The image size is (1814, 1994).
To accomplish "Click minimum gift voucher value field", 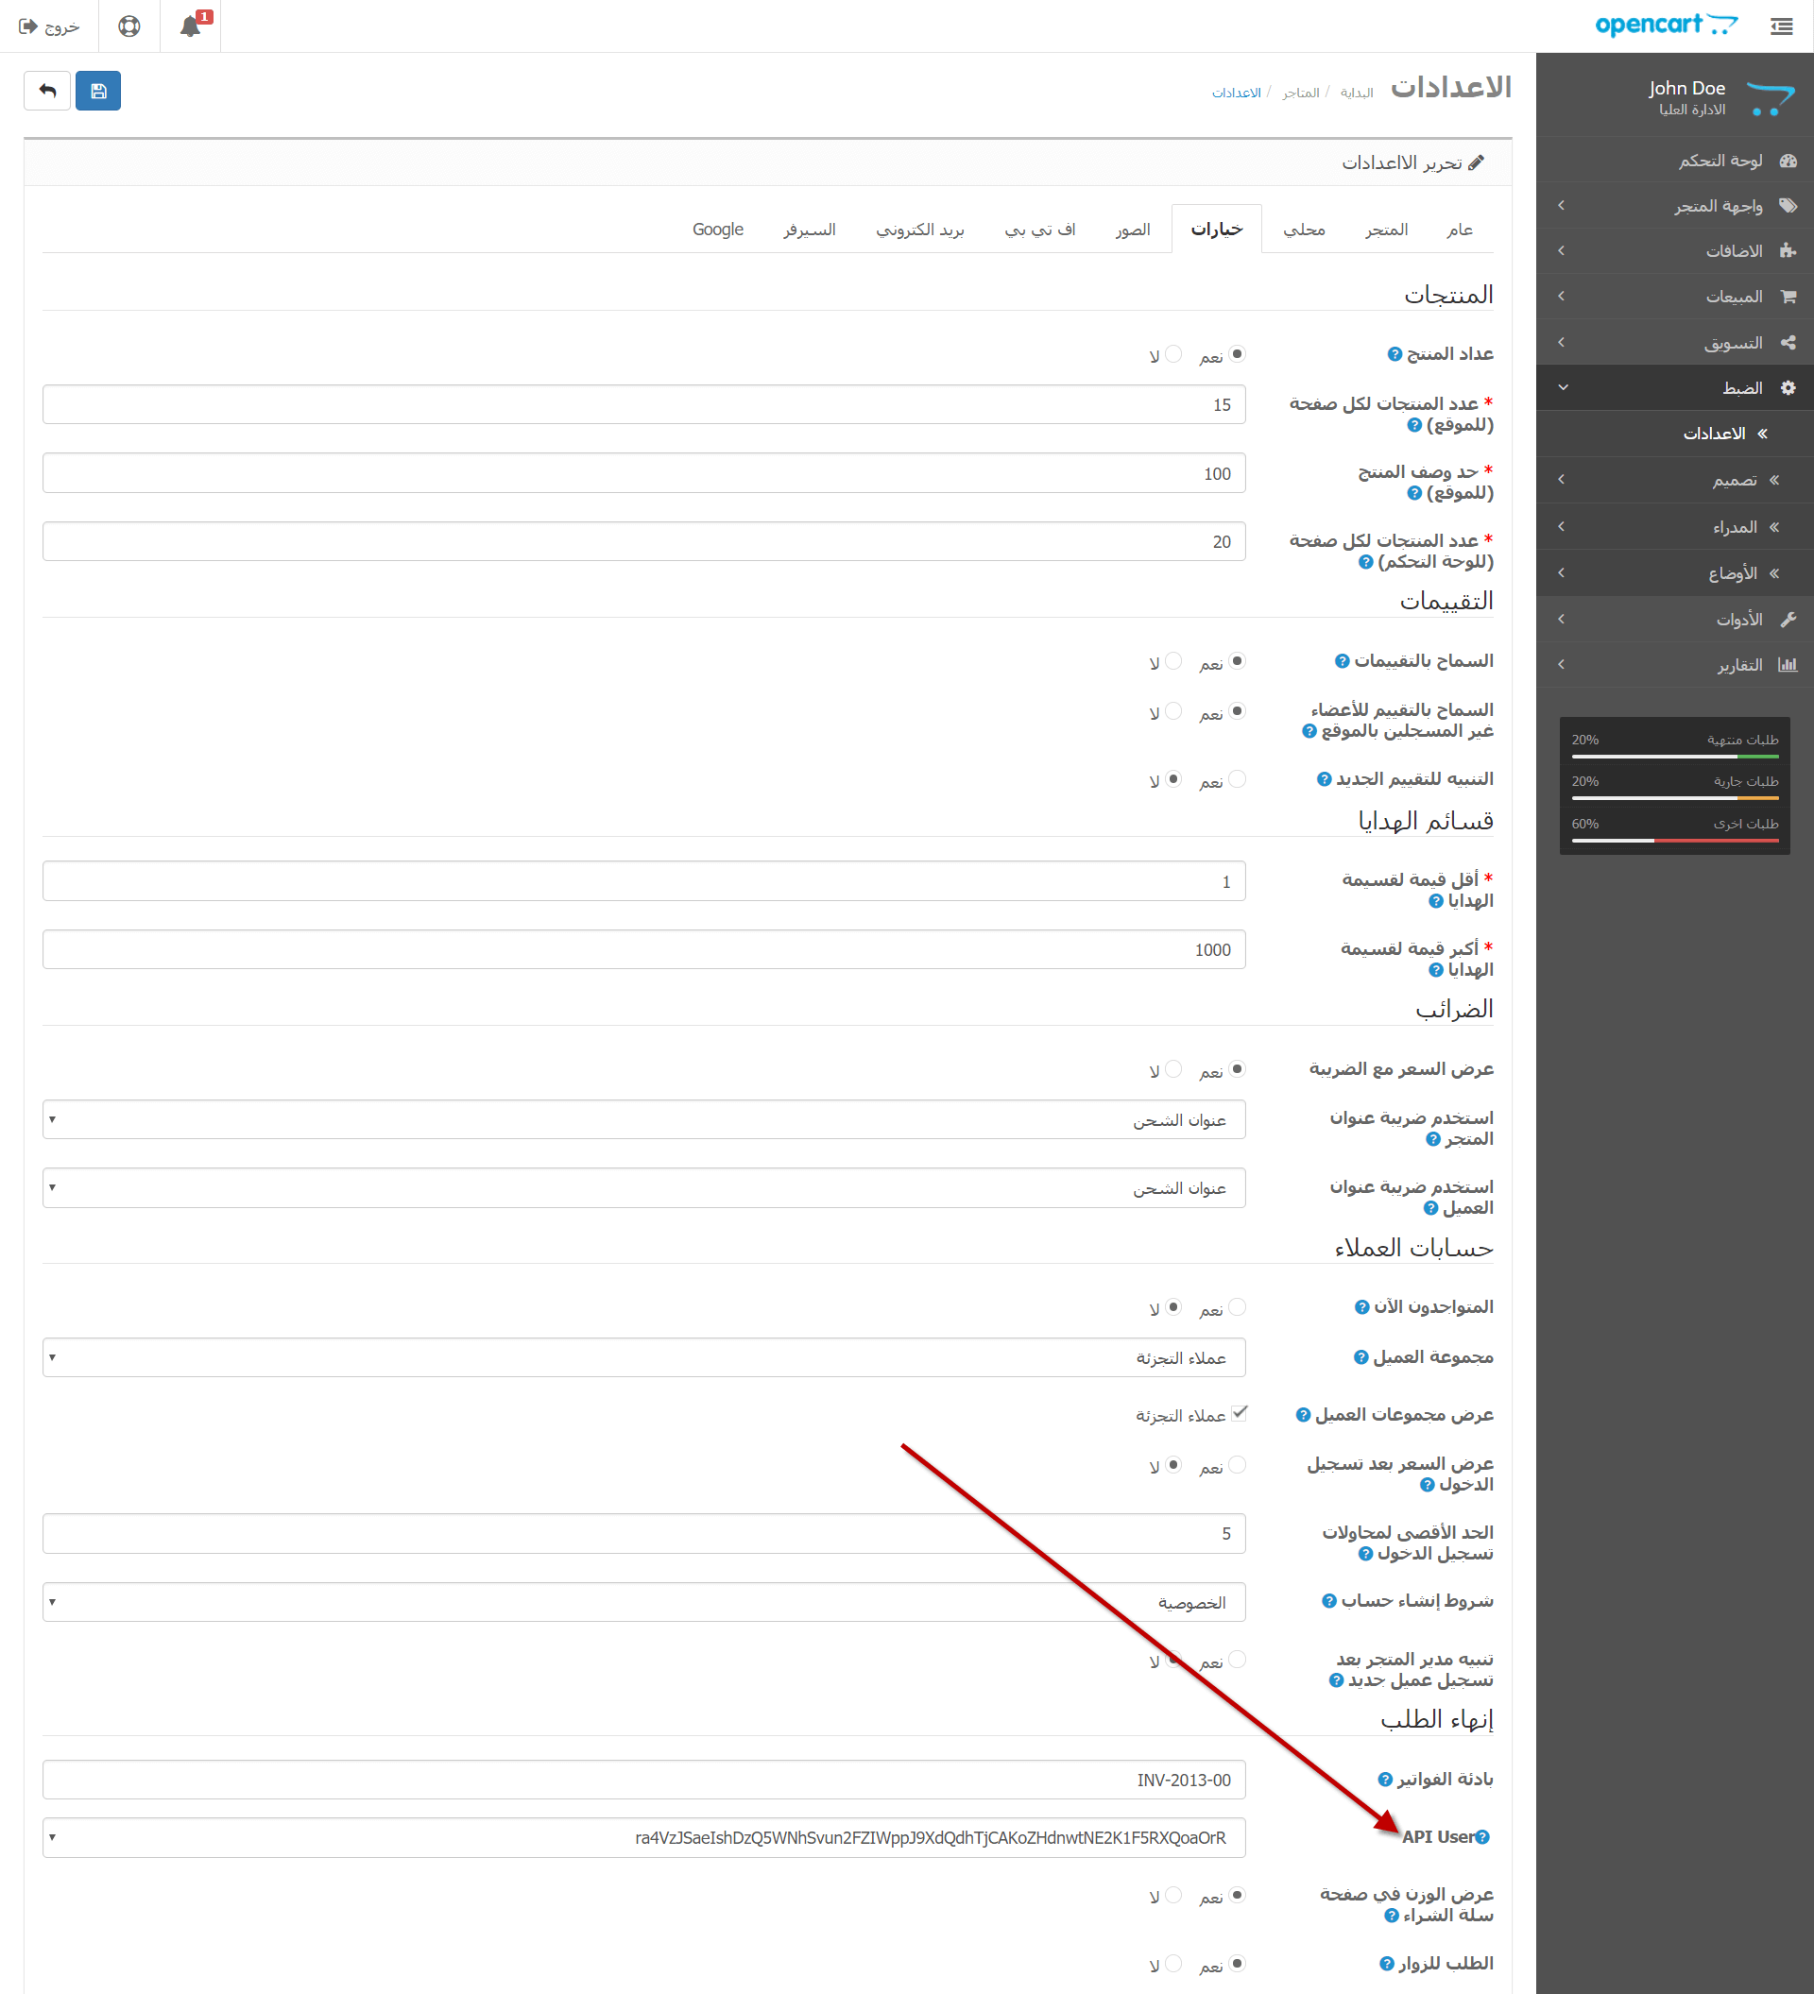I will point(644,881).
